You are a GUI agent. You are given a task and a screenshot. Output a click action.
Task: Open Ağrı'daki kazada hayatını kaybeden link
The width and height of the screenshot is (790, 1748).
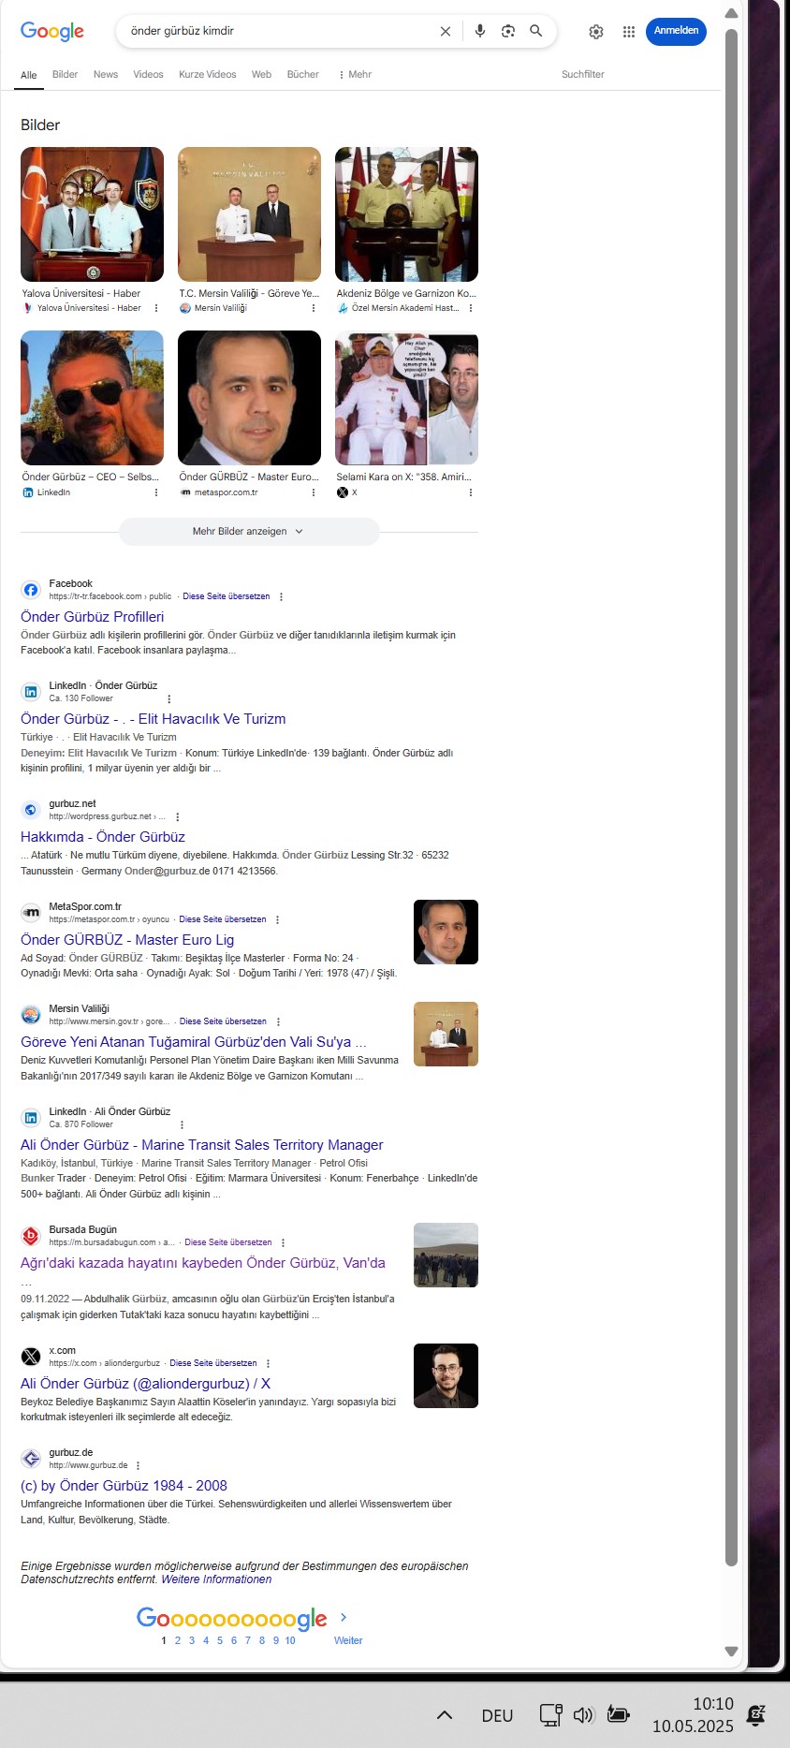coord(202,1263)
